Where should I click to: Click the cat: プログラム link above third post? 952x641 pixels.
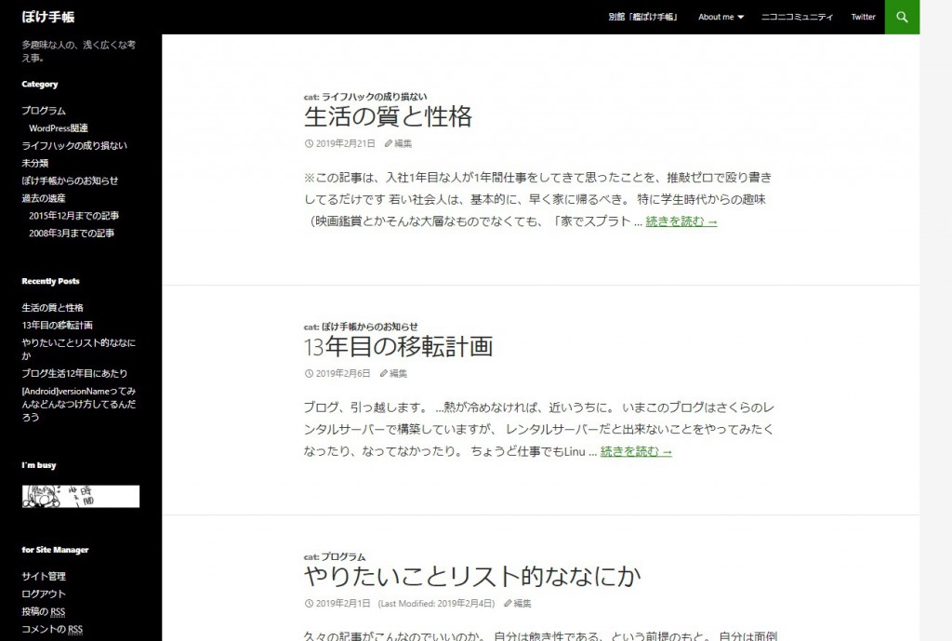[x=344, y=557]
